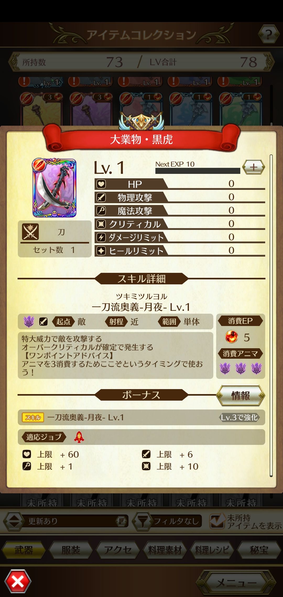Tap the purple anima icon in skill row
The image size is (283, 597).
coord(29,321)
